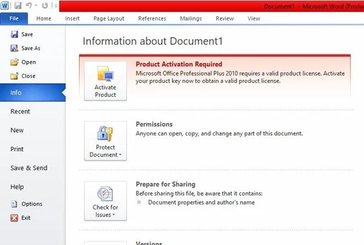Click the Word application icon in the title bar

(x=4, y=5)
